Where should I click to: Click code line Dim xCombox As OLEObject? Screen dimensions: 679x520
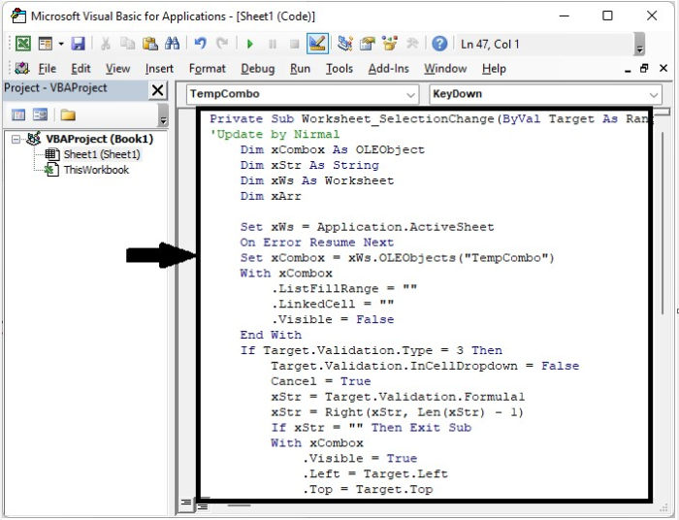333,149
